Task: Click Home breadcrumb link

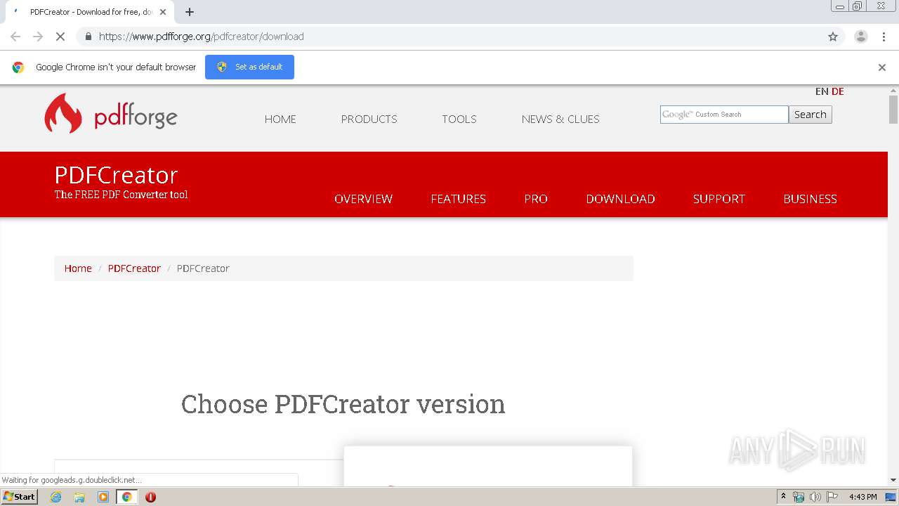Action: coord(78,268)
